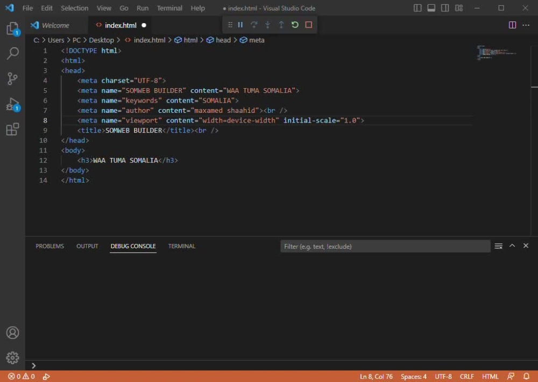Open the Explorer view in activity bar
The height and width of the screenshot is (382, 538).
(x=12, y=28)
